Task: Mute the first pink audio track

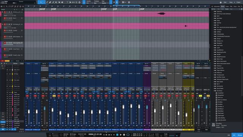Action: tap(5, 12)
